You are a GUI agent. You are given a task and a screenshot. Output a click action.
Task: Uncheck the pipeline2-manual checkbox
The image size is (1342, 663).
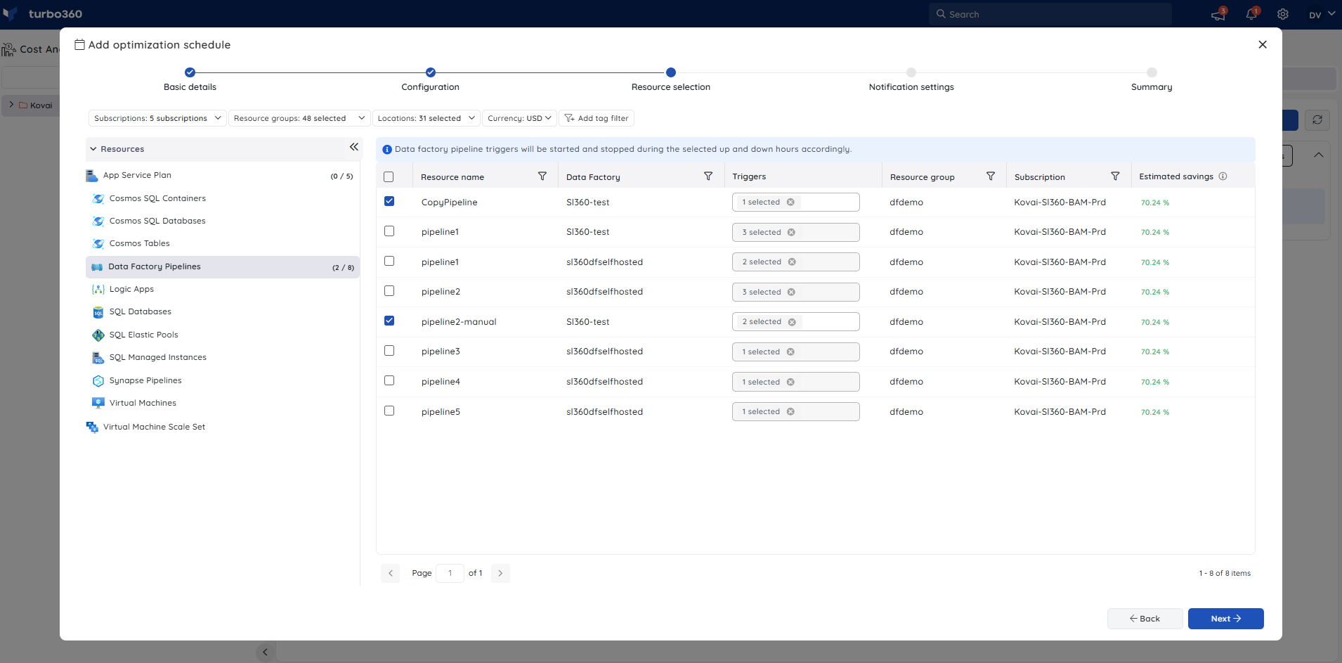click(x=389, y=321)
